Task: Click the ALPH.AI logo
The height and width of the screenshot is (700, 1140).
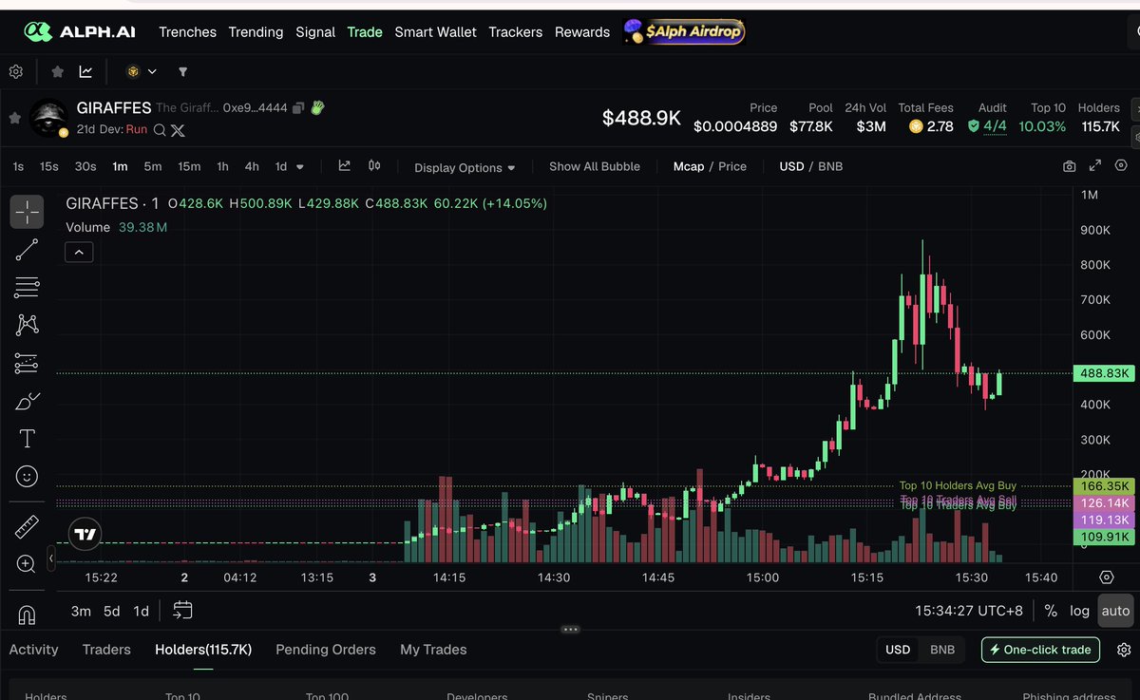Action: [80, 31]
